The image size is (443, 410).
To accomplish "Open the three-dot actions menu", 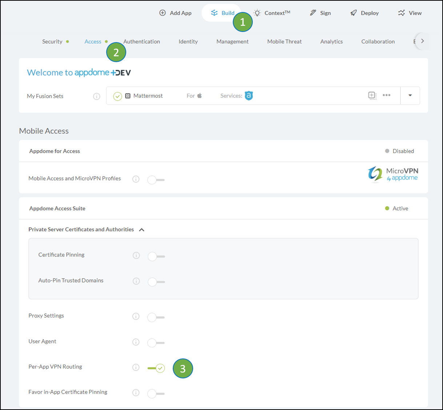I will [x=386, y=95].
